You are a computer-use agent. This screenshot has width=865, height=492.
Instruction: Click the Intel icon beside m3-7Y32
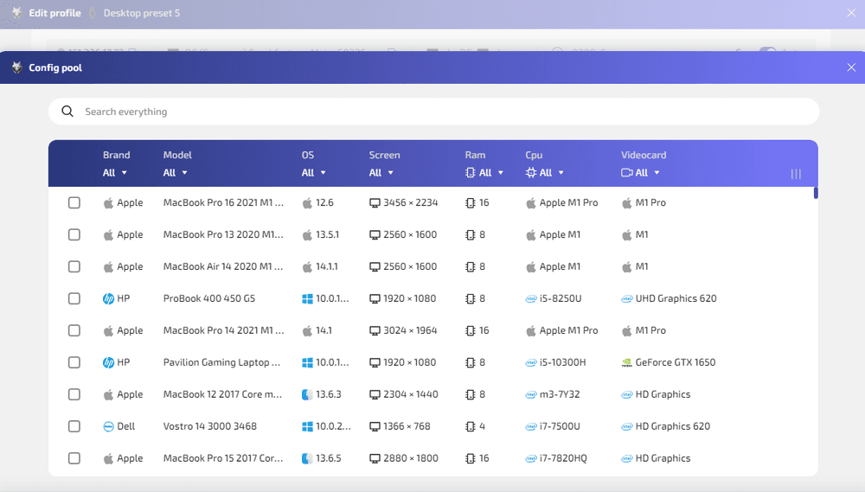[531, 395]
